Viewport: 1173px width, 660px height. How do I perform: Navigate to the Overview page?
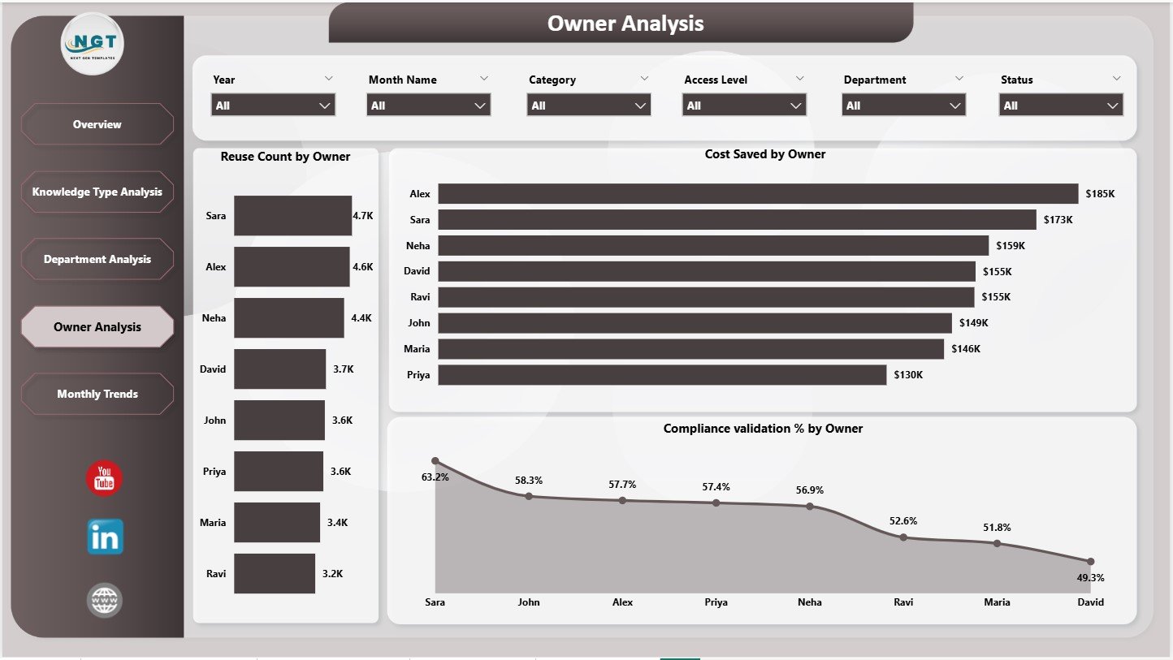coord(97,124)
